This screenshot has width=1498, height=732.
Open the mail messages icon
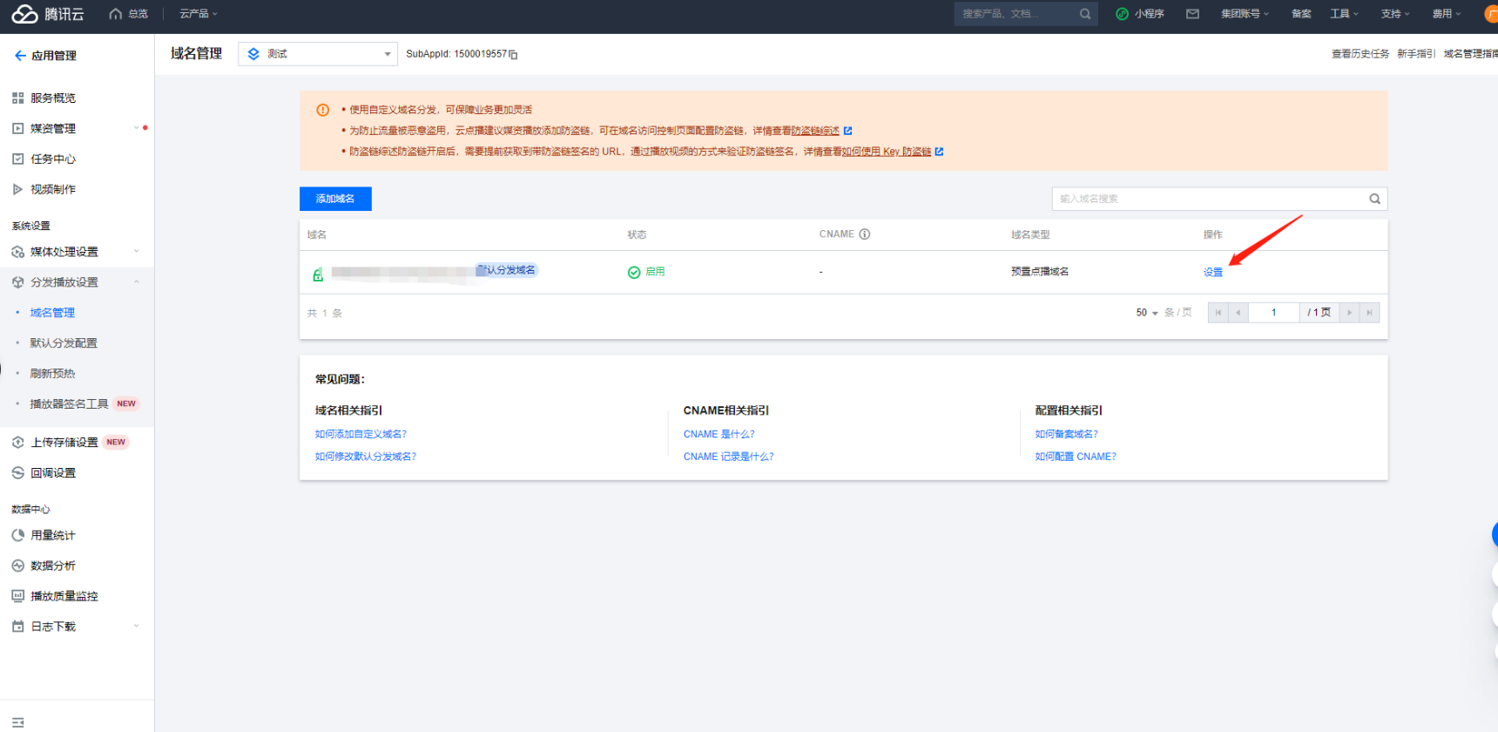[x=1192, y=14]
